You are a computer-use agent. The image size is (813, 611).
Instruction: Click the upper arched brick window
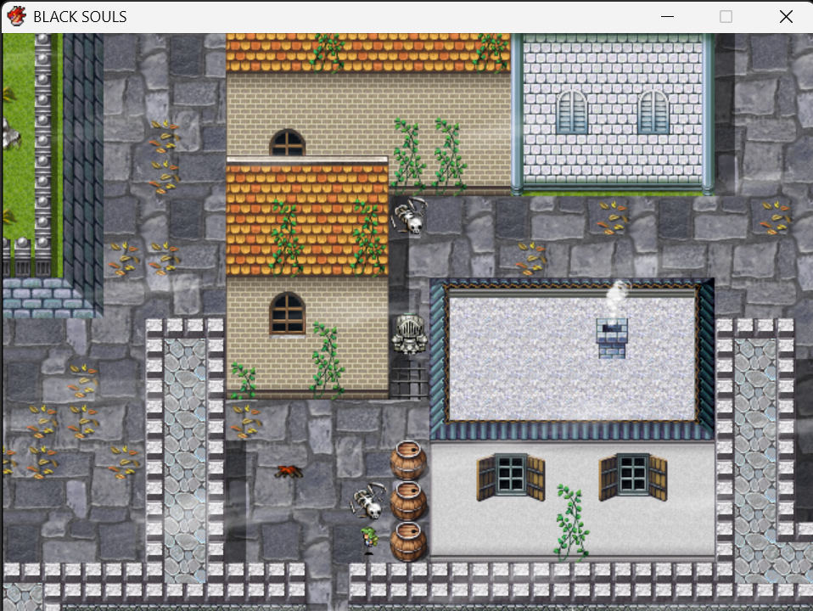pyautogui.click(x=287, y=142)
